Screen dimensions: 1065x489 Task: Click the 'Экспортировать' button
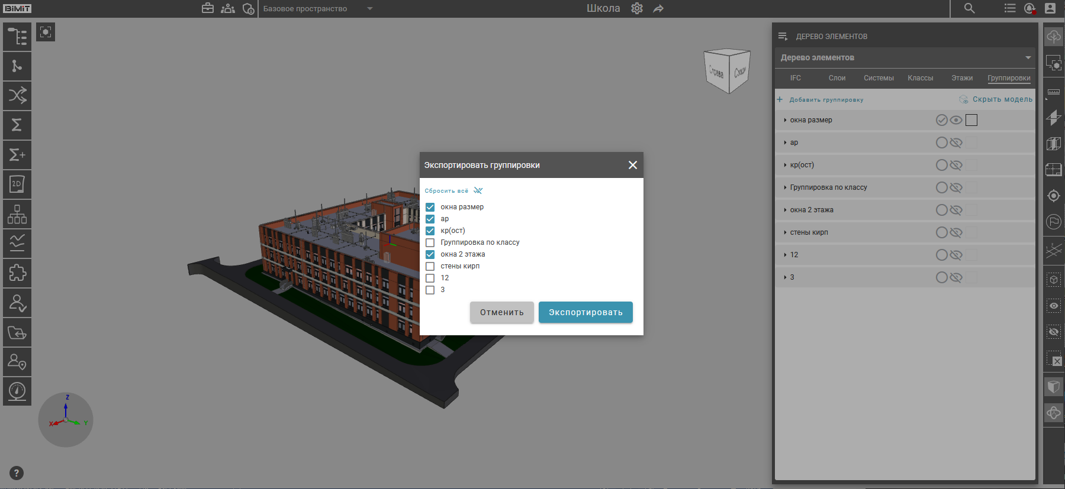(585, 312)
